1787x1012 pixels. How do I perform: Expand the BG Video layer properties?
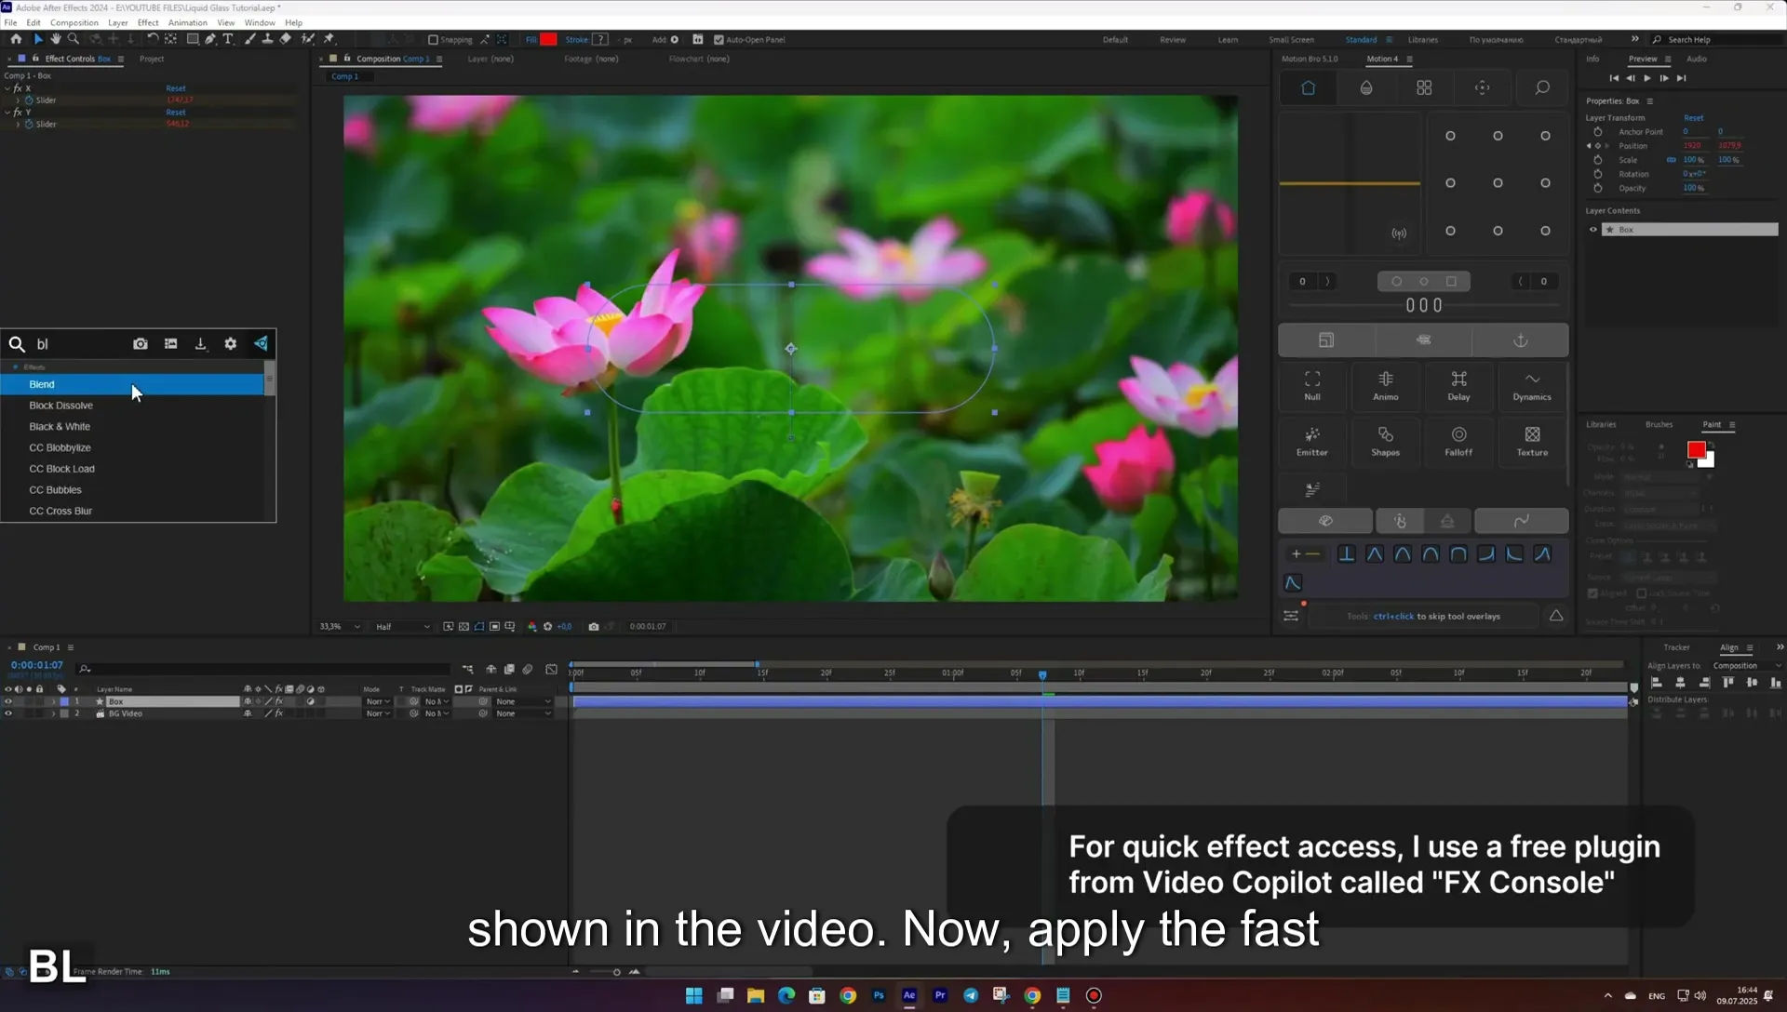pos(53,713)
